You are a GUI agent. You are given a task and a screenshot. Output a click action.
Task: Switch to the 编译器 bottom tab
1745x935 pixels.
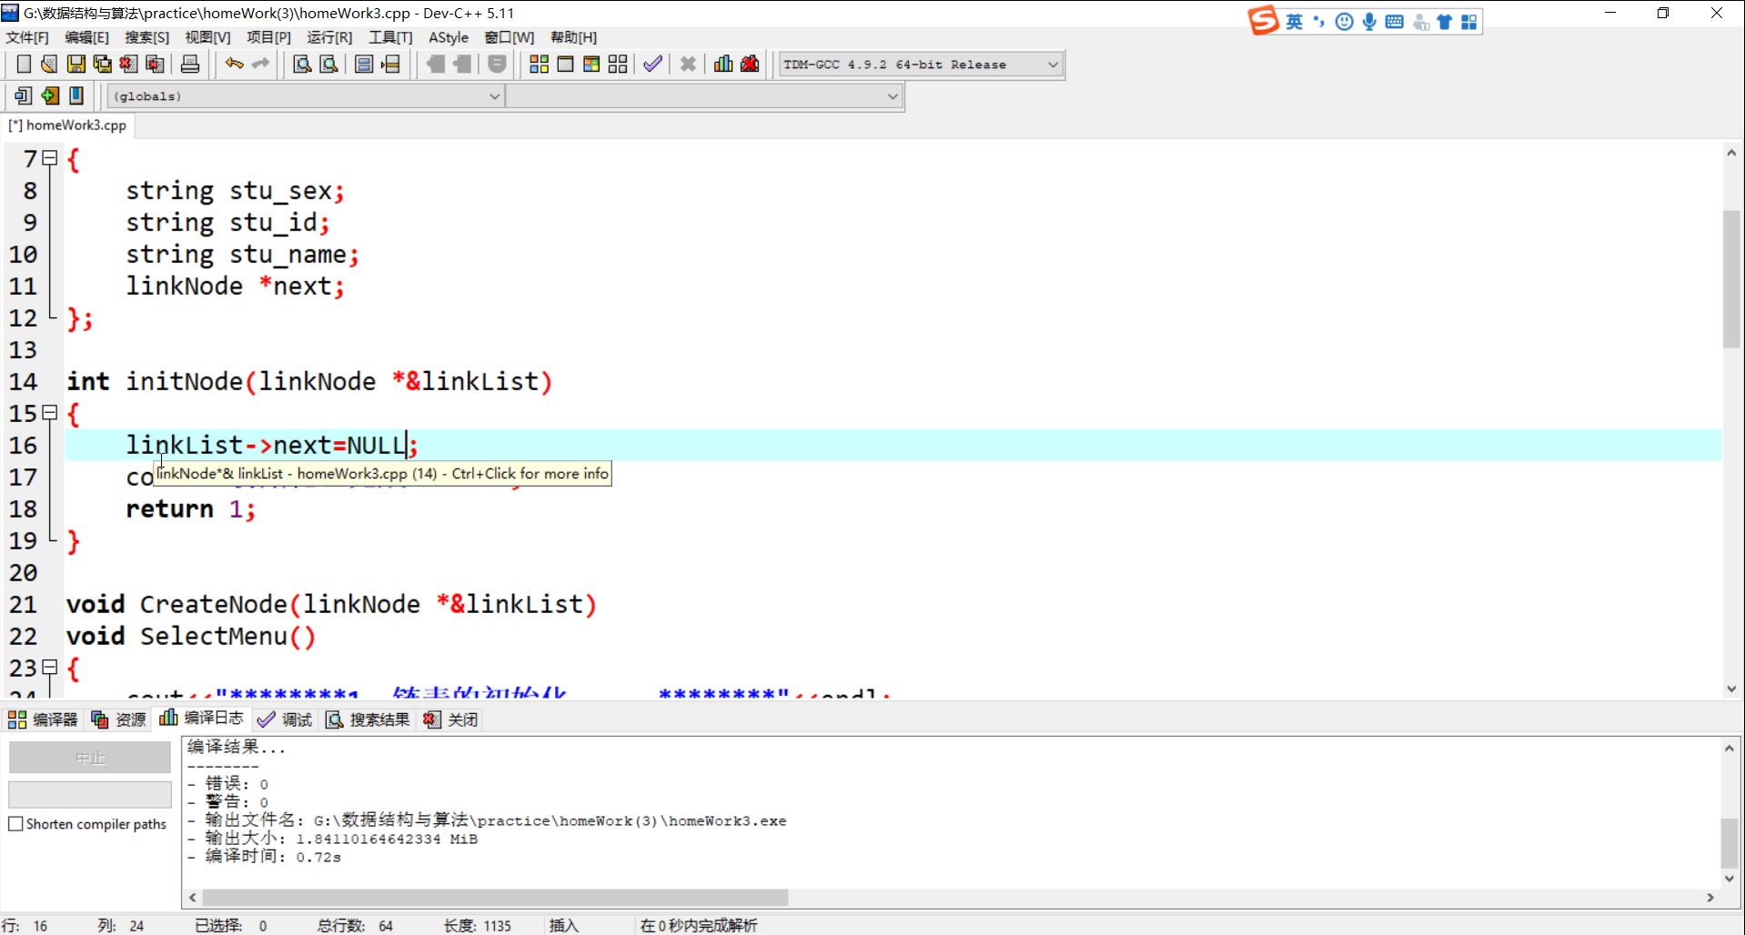[43, 719]
